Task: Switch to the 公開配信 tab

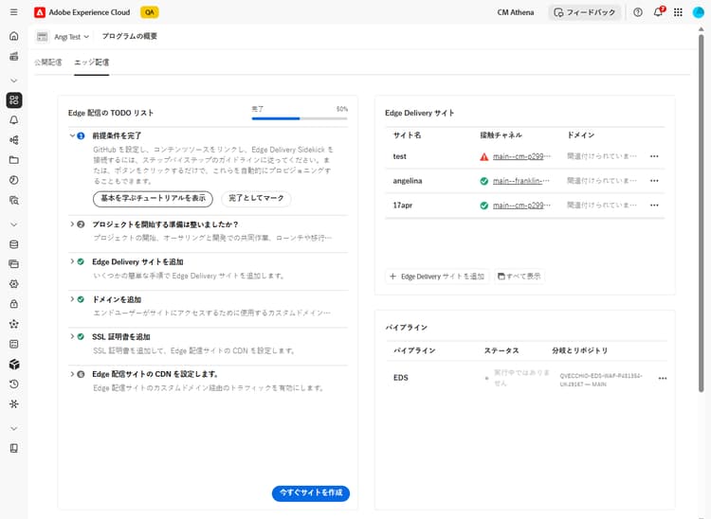Action: [x=48, y=63]
